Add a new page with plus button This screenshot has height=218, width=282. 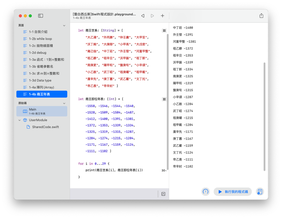tap(163, 16)
